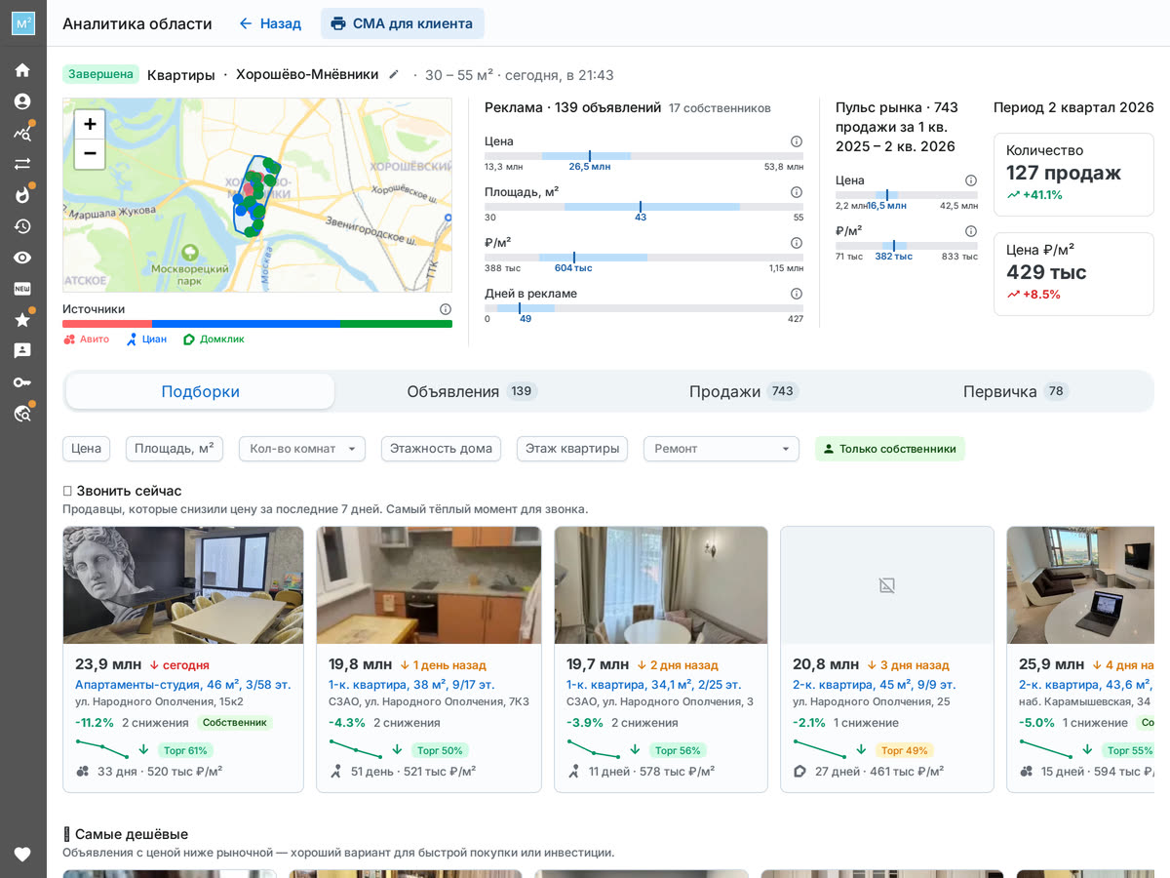Open the Продажи tab
This screenshot has width=1170, height=878.
coord(744,391)
